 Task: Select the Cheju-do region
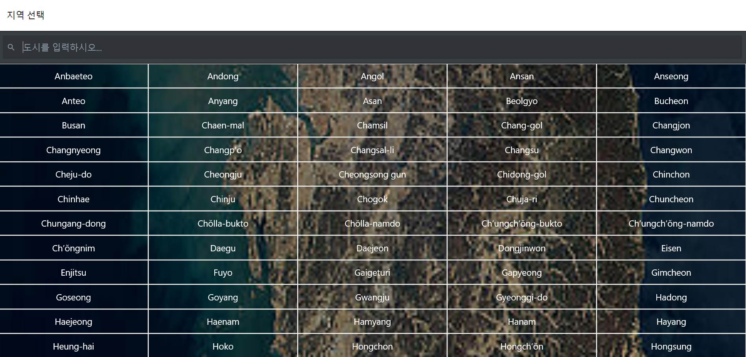74,174
